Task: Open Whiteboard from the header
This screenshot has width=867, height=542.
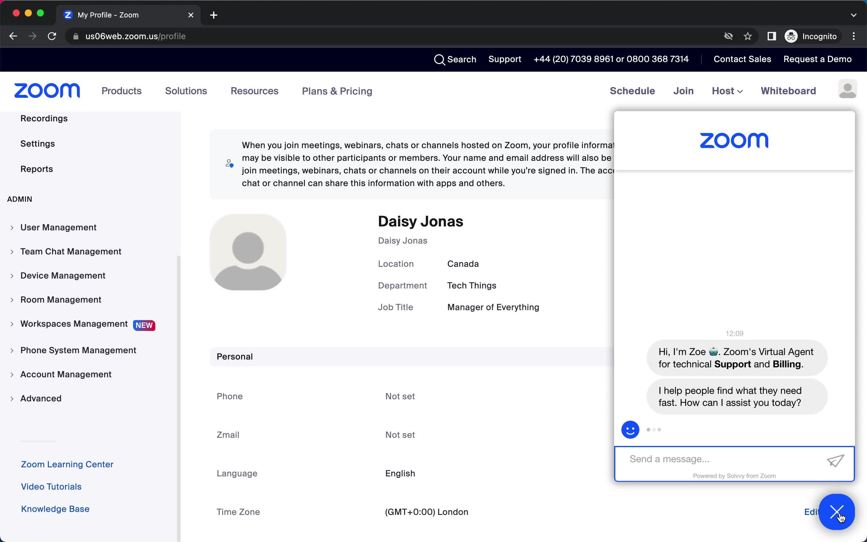Action: tap(788, 91)
